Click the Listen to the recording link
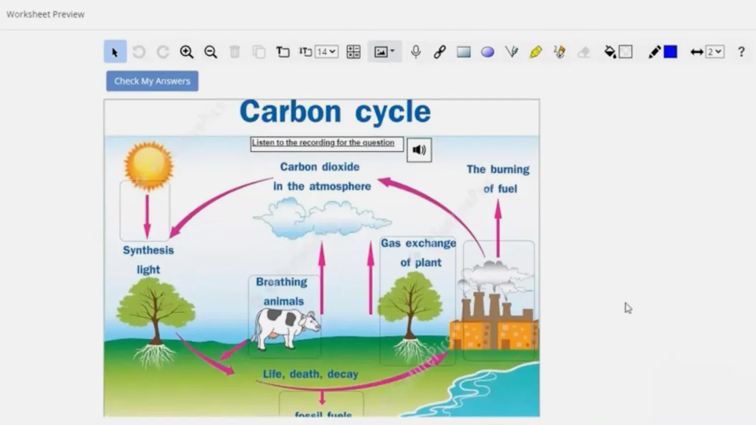This screenshot has height=425, width=756. tap(323, 143)
